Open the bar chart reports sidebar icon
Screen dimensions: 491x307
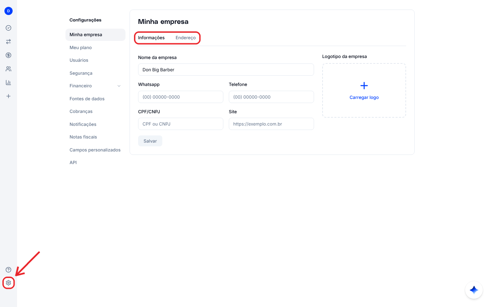coord(9,83)
